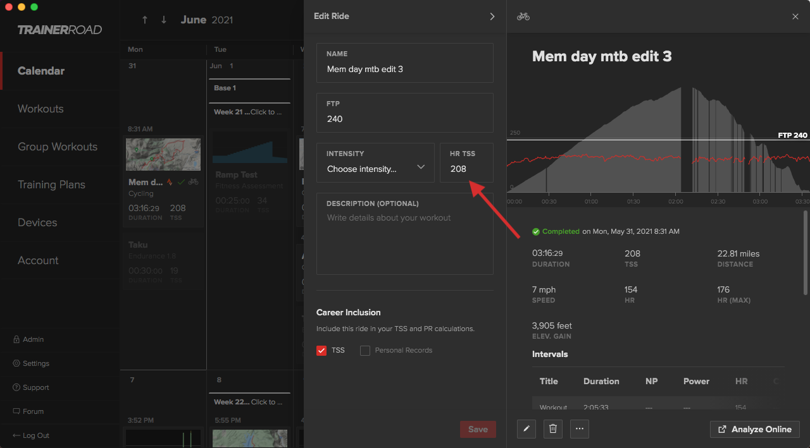Screen dimensions: 810x448
Task: Click Analyze Online button
Action: pyautogui.click(x=754, y=429)
